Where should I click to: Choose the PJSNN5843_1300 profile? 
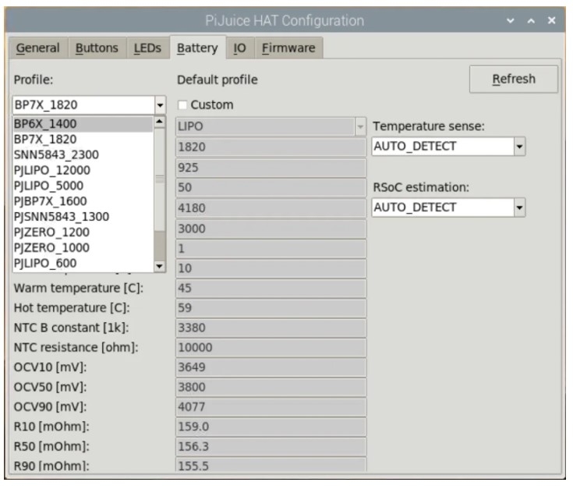point(83,217)
